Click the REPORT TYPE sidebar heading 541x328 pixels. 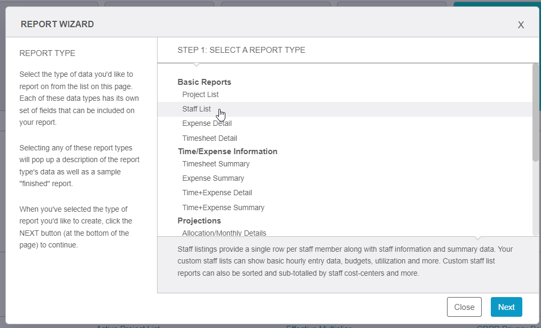(47, 53)
